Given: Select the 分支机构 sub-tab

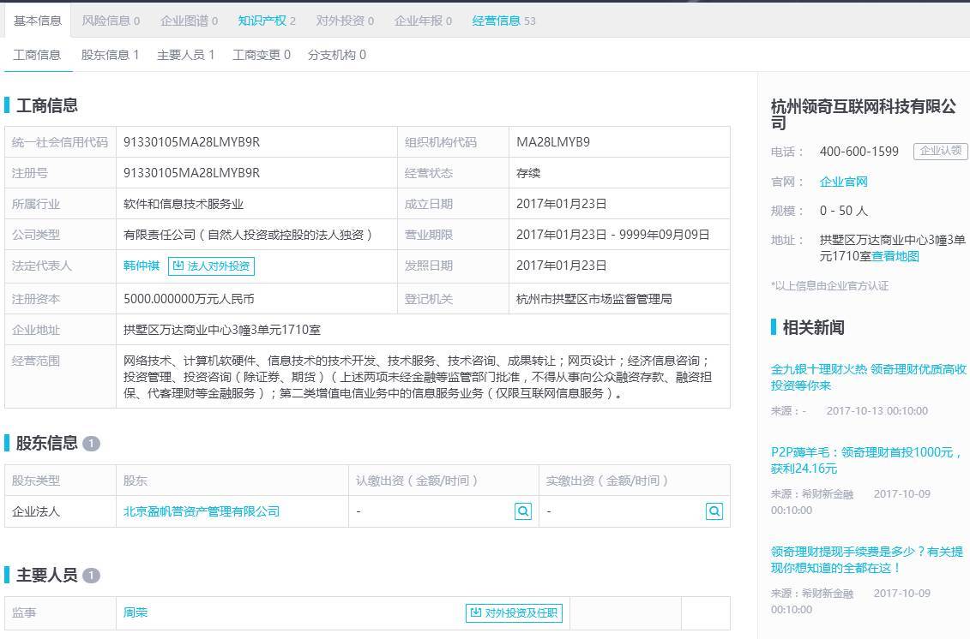Looking at the screenshot, I should pos(336,55).
